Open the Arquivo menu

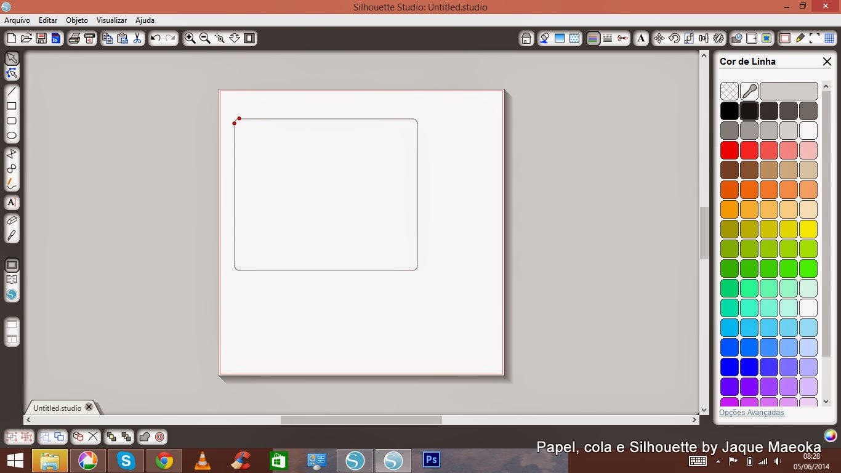point(17,20)
